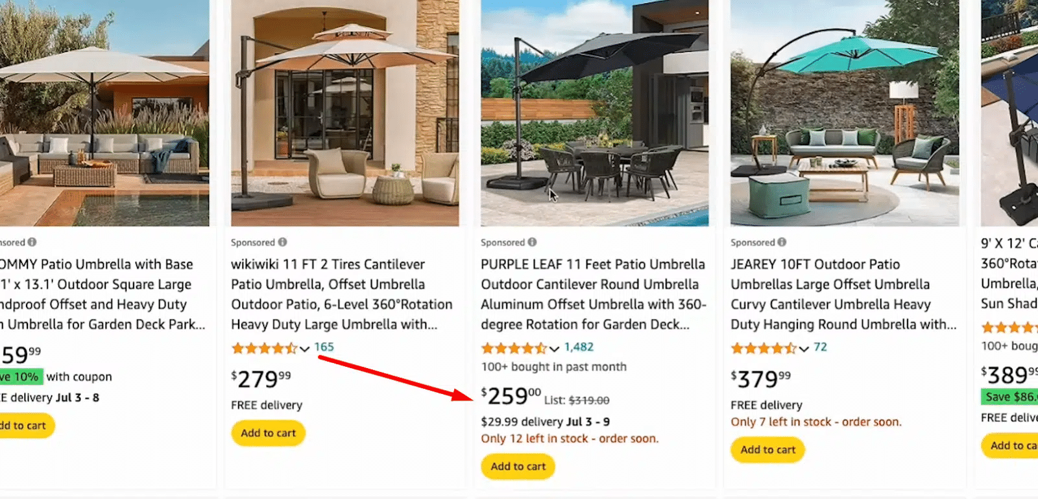Open the 1,482 reviews link
The width and height of the screenshot is (1038, 499).
579,347
